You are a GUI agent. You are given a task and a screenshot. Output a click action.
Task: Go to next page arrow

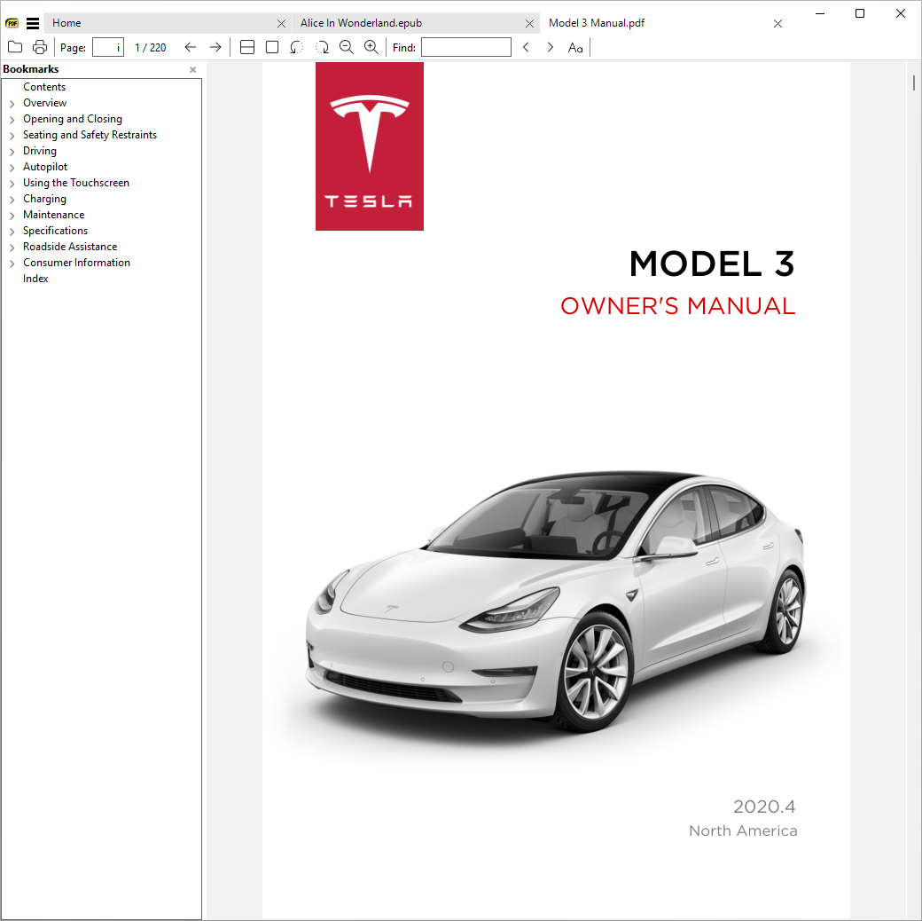pyautogui.click(x=215, y=47)
